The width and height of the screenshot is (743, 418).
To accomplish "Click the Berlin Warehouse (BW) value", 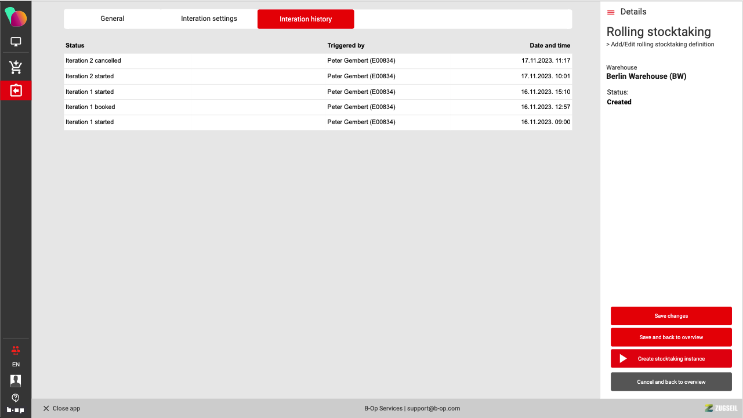I will pyautogui.click(x=646, y=77).
